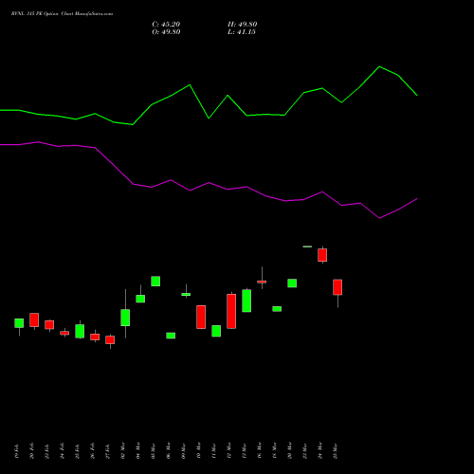Viewport: 474px width, 474px height.
Task: Click the '27 Feb' date axis label
Action: click(108, 451)
